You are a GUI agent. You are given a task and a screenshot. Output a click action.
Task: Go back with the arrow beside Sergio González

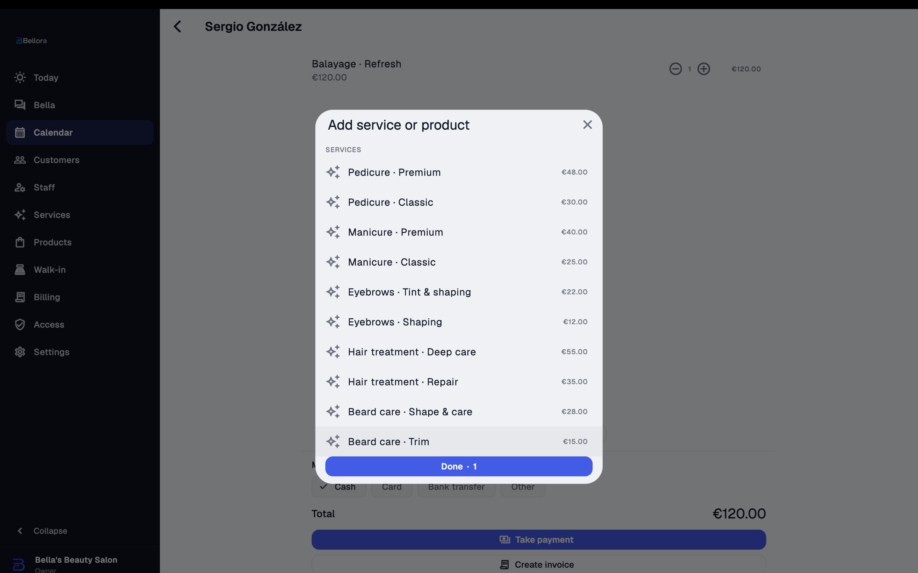[x=177, y=26]
